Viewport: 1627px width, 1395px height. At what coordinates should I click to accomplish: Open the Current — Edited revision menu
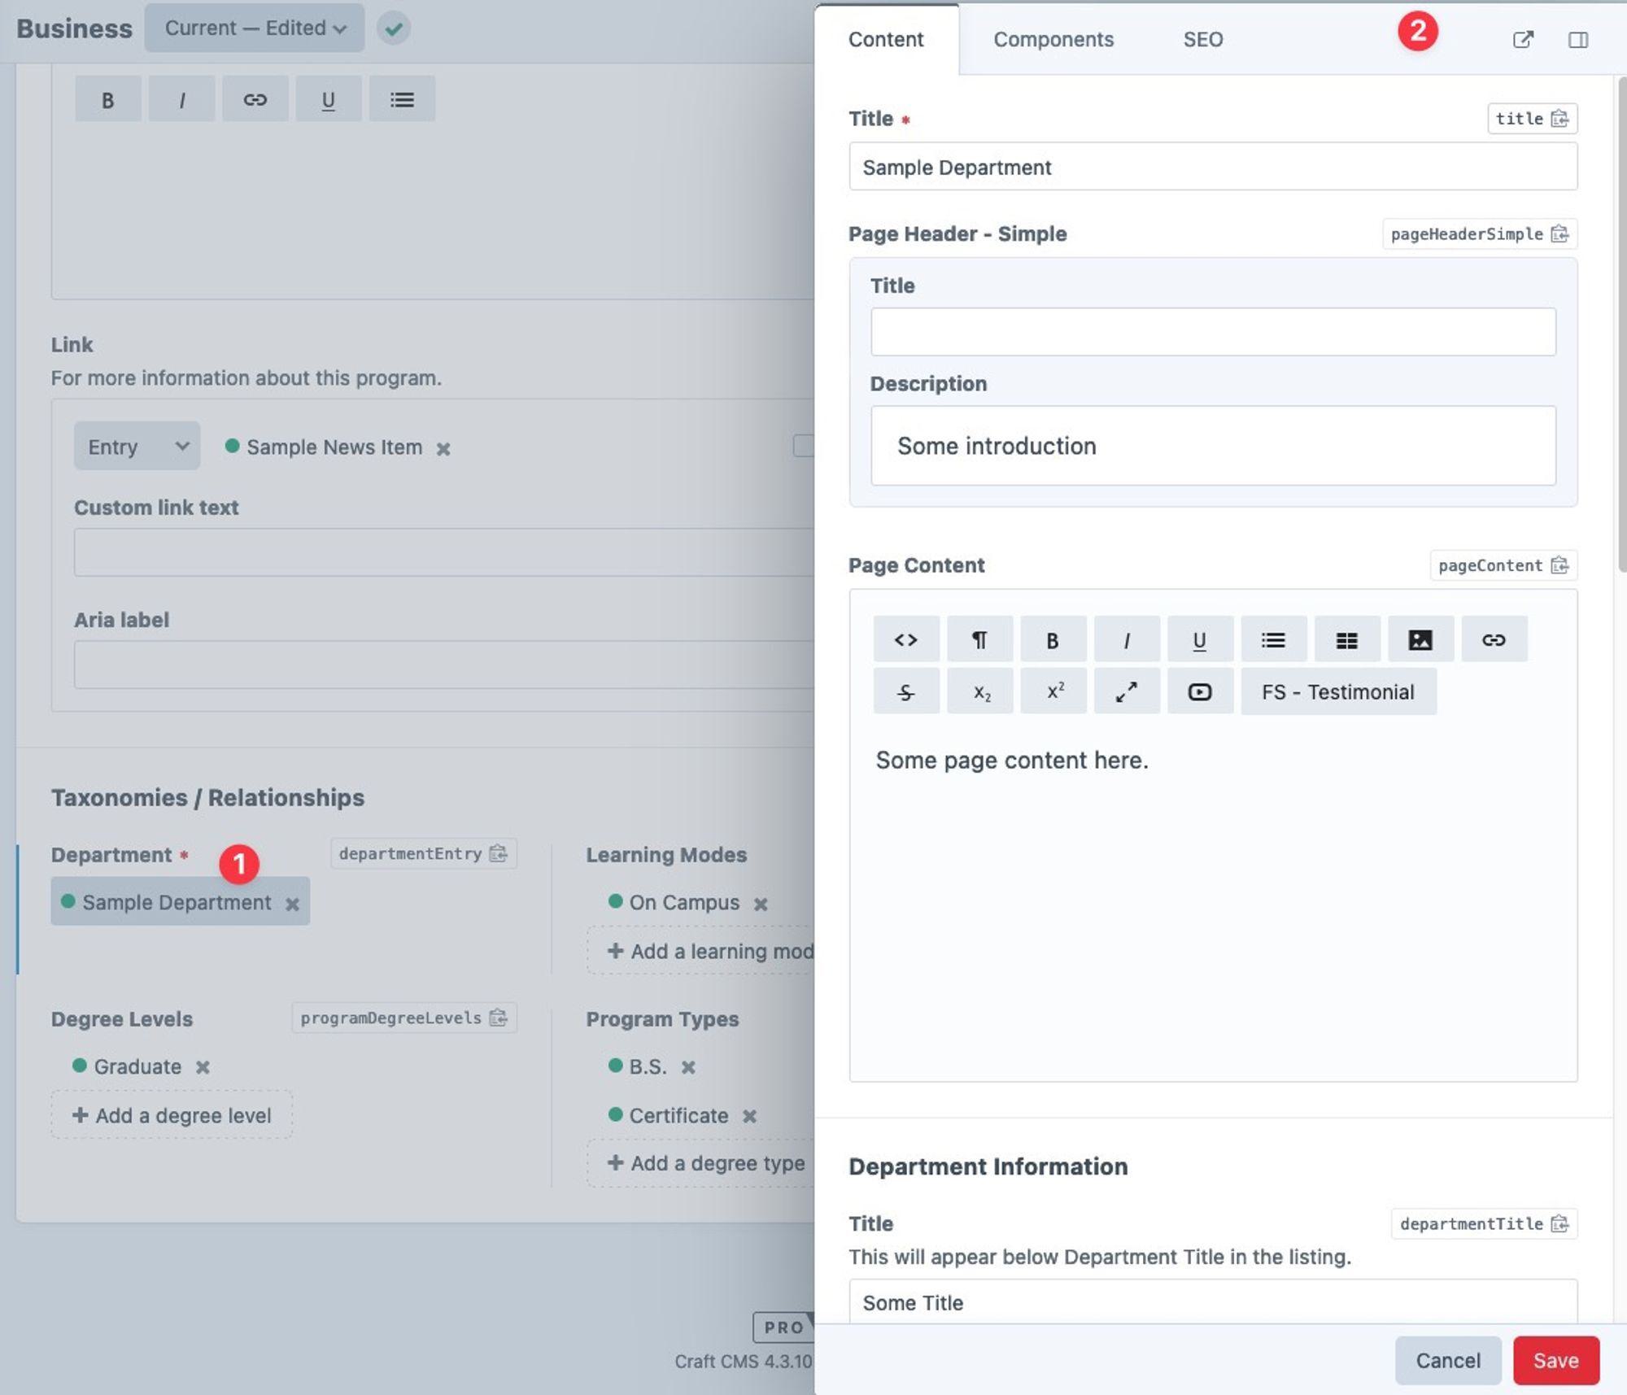click(x=255, y=28)
